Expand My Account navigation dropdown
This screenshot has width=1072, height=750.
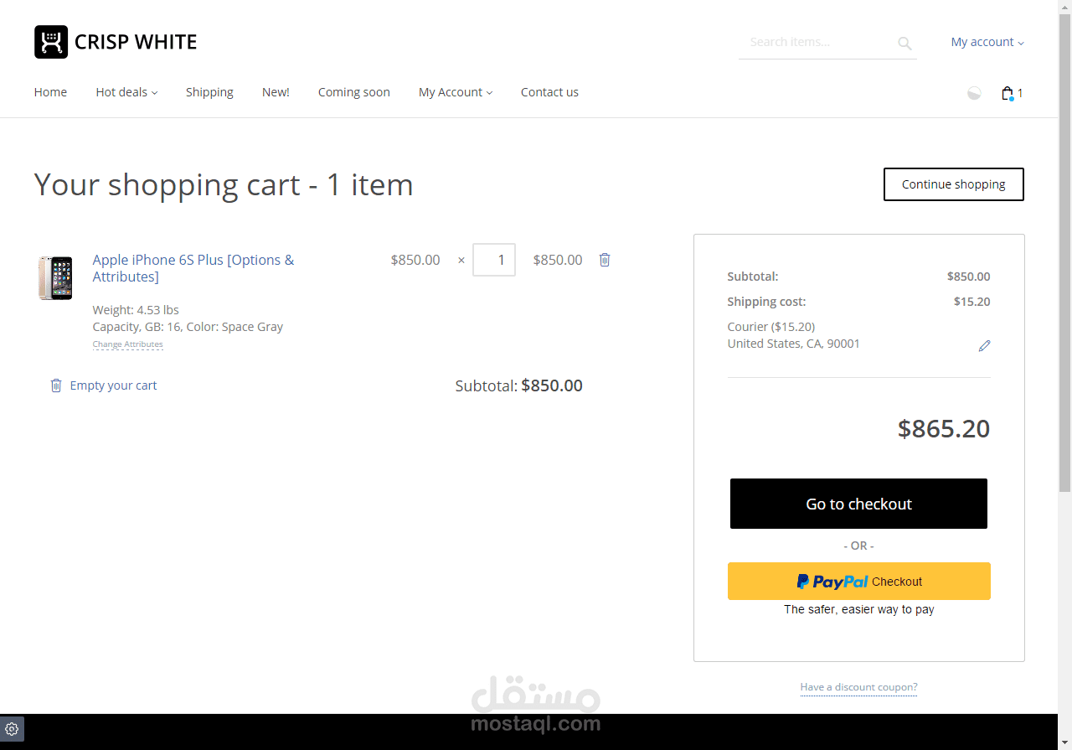pos(456,92)
